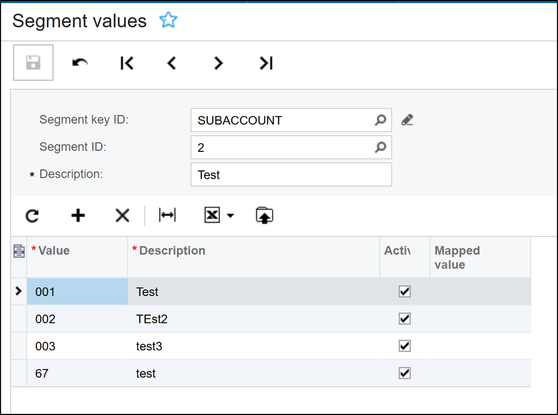Screen dimensions: 558x415
Task: Toggle Active checkbox for value 001
Action: 404,292
